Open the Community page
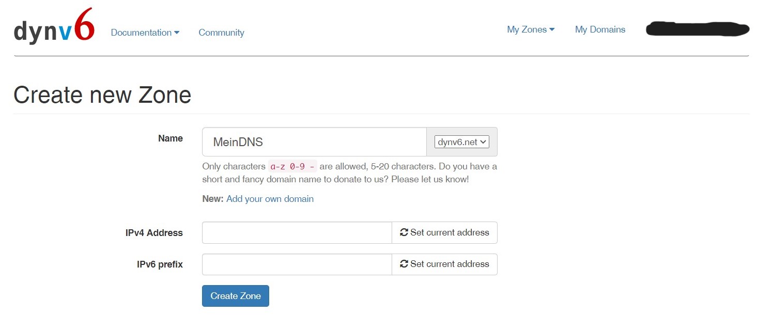 221,33
